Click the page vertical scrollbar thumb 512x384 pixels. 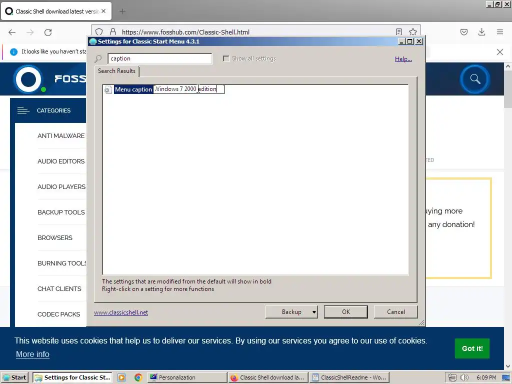[508, 90]
